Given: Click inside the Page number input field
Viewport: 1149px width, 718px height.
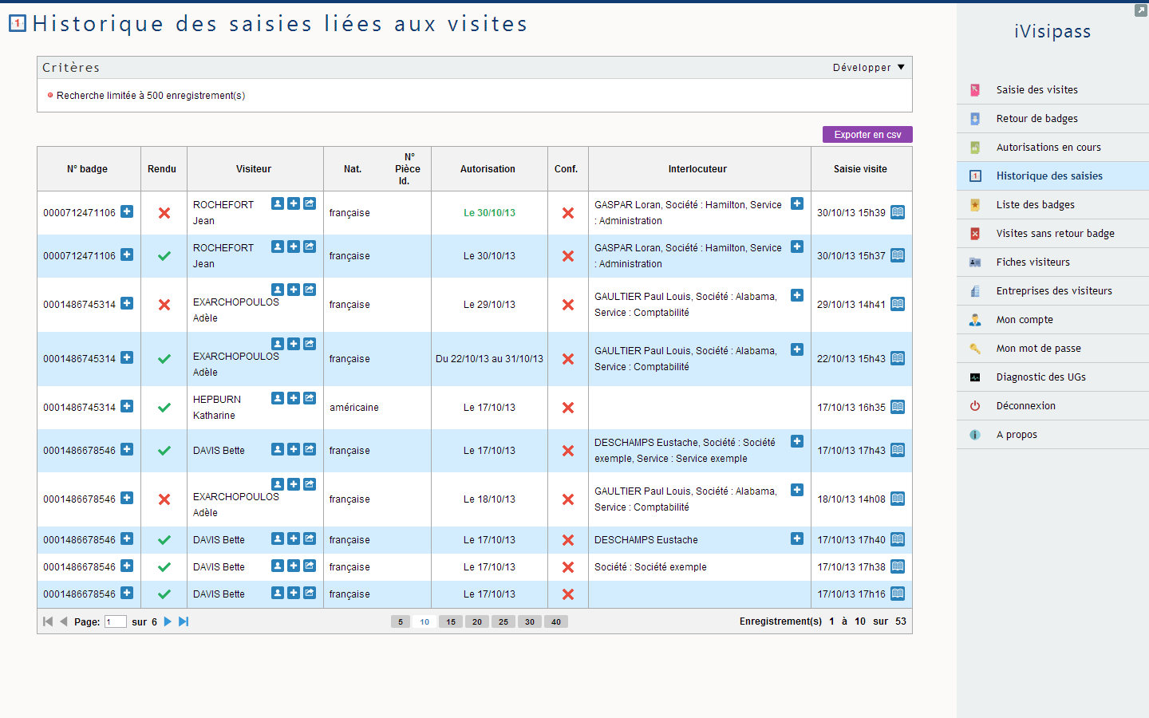Looking at the screenshot, I should (113, 621).
